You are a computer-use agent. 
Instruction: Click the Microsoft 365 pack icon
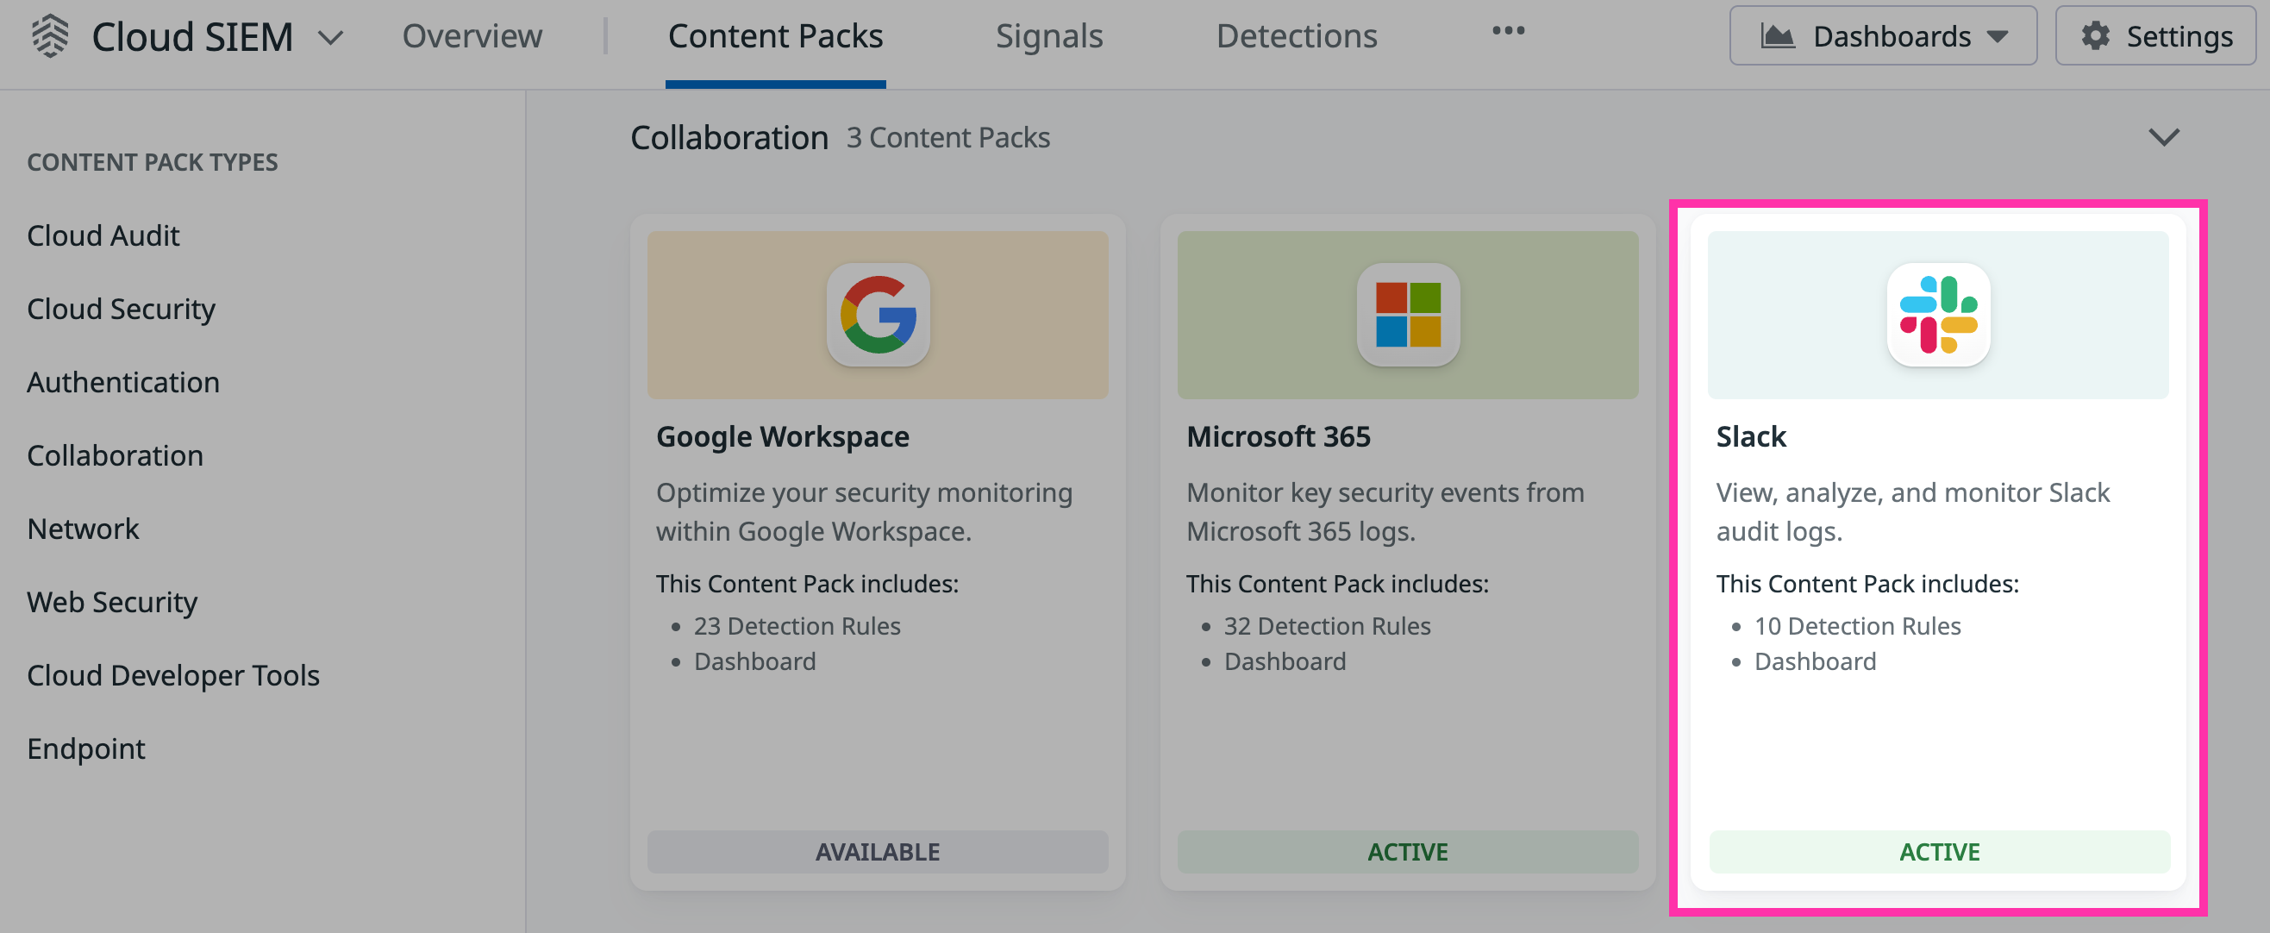(1406, 315)
